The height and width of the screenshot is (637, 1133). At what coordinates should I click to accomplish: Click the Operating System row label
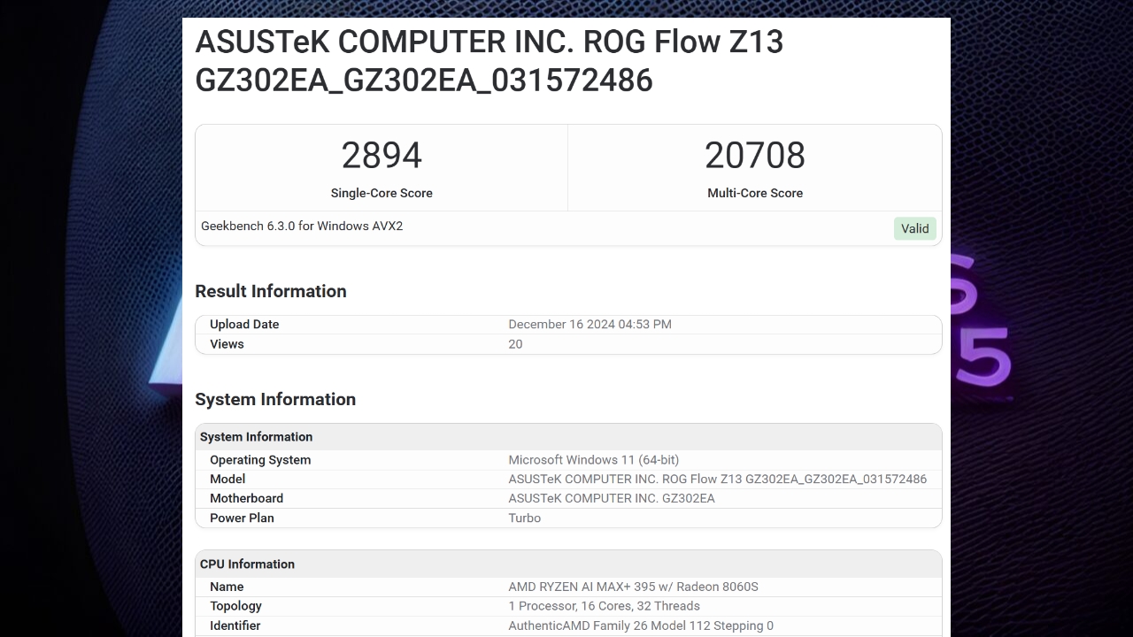(260, 460)
